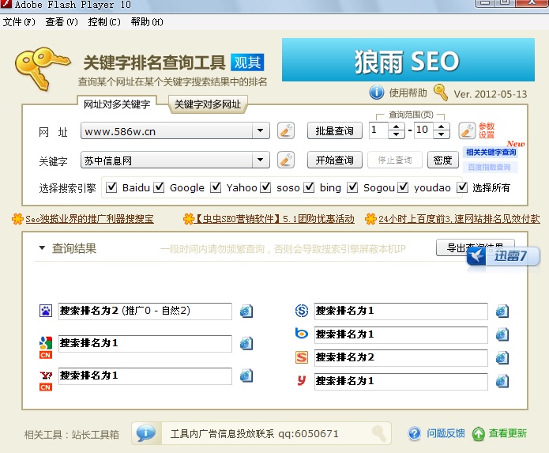Screen dimensions: 549x453
Task: Click the 导出查询结果 button
Action: [x=475, y=247]
